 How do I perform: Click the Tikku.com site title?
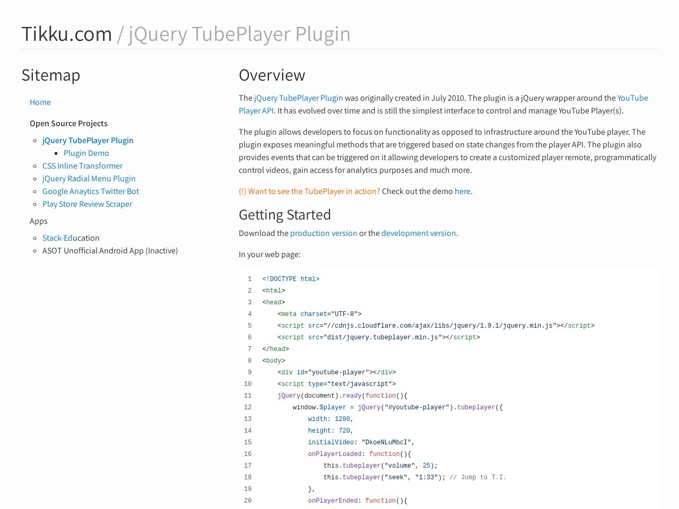pyautogui.click(x=67, y=33)
